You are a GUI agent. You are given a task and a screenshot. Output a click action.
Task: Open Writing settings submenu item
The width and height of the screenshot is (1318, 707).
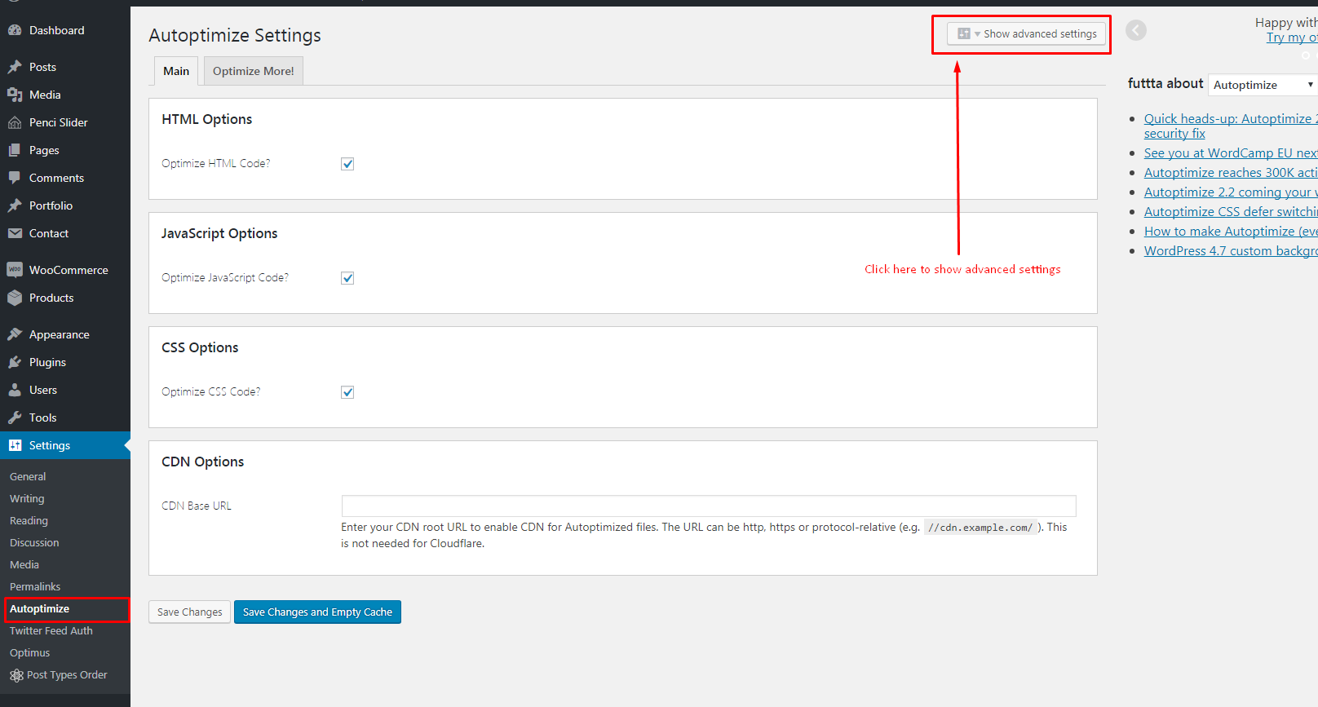(27, 498)
